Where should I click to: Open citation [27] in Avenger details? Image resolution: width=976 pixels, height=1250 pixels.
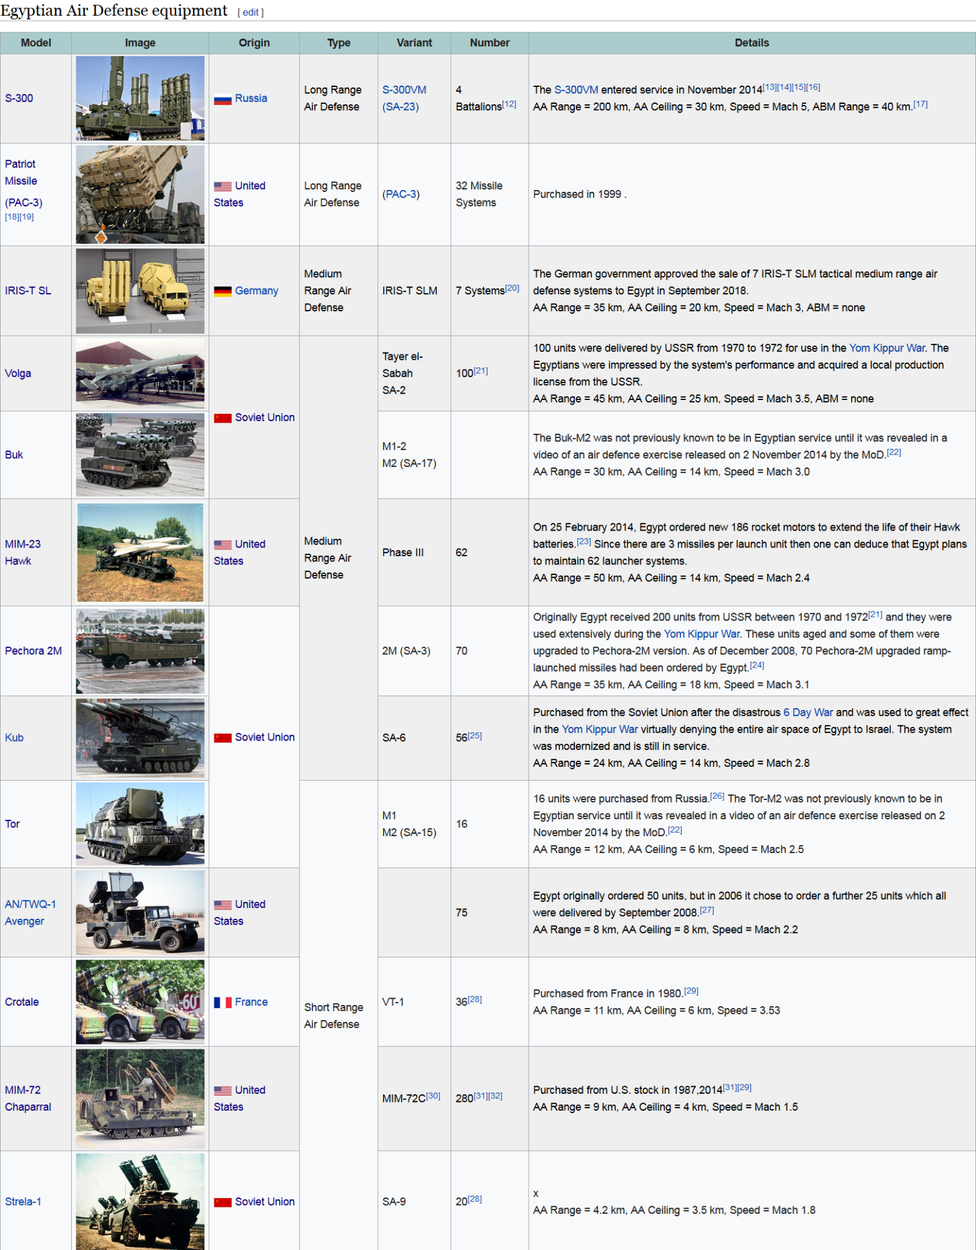(x=707, y=911)
